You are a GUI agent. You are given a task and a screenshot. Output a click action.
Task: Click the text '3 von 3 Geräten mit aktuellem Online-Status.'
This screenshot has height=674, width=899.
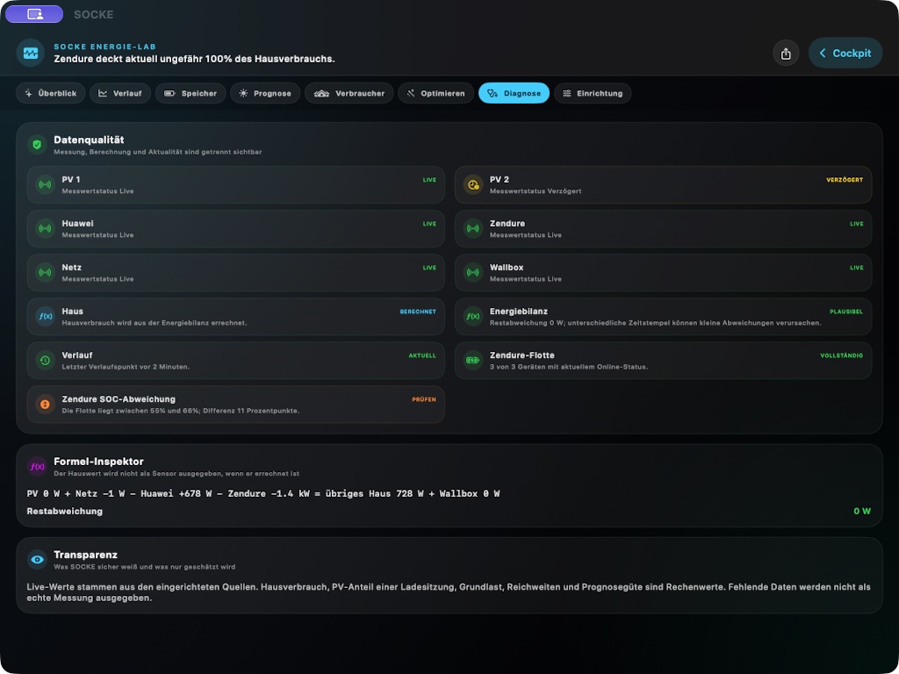[569, 367]
